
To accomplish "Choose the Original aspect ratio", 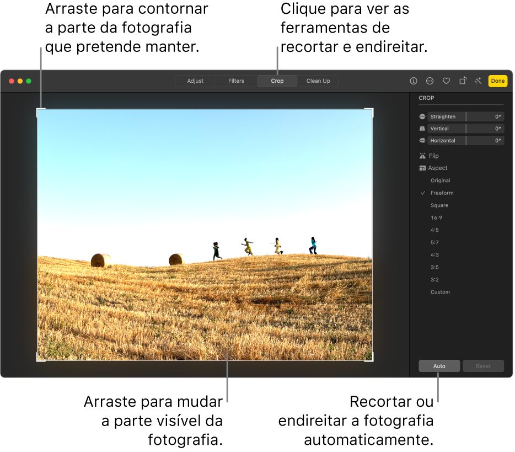I will tap(442, 181).
